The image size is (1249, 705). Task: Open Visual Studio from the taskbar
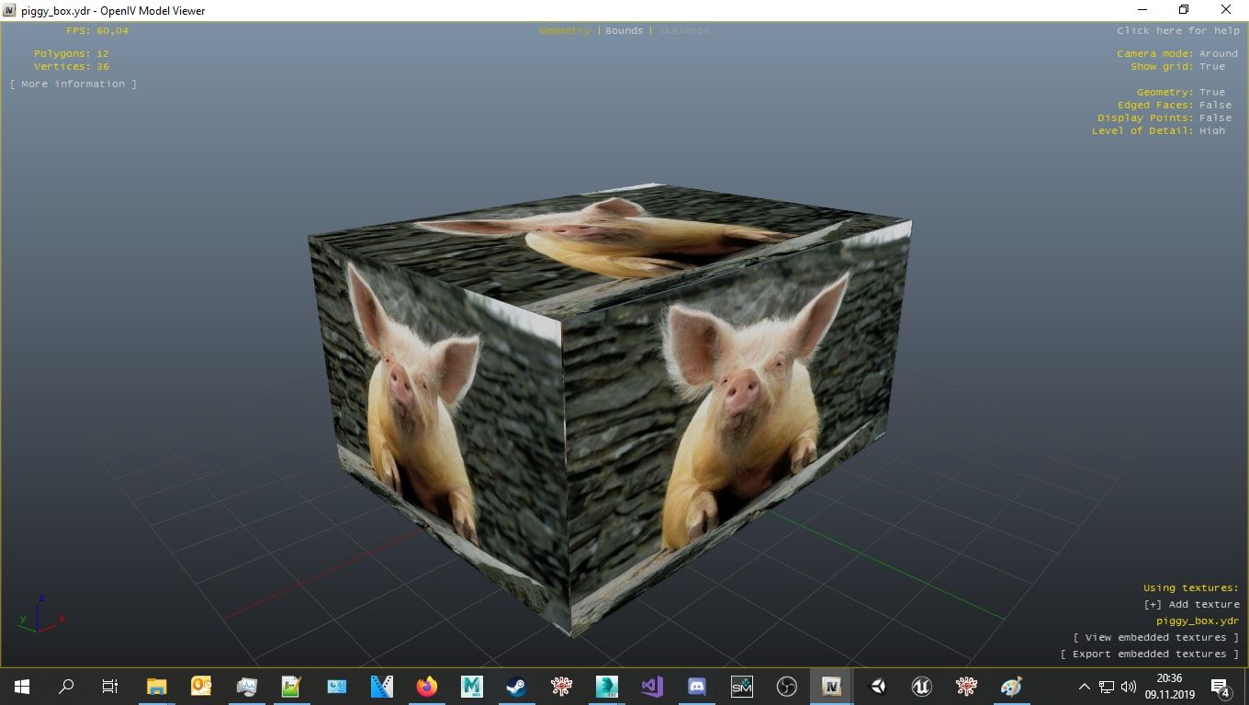pyautogui.click(x=651, y=686)
